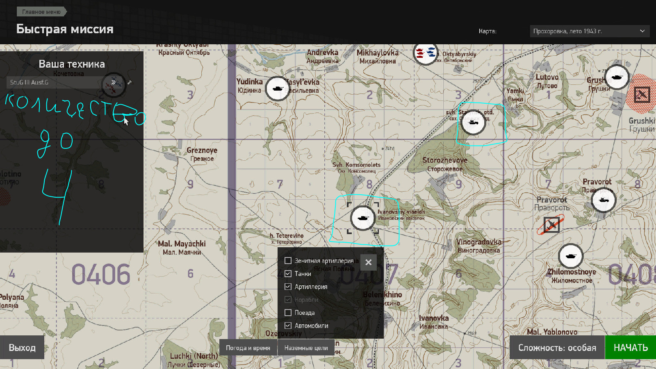Enable the Зенитная артиллерия checkbox
This screenshot has height=369, width=656.
(x=288, y=261)
